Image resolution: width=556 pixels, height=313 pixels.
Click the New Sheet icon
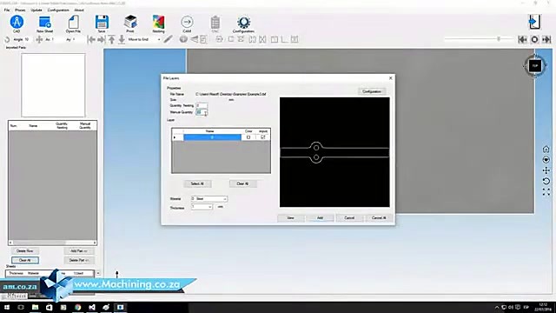tap(45, 22)
